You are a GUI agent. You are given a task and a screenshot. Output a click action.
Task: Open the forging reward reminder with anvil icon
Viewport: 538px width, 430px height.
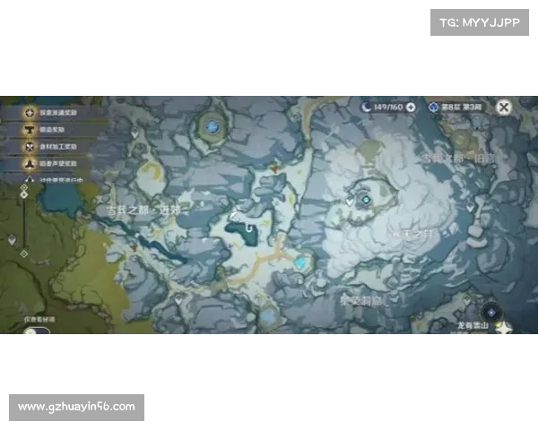coord(51,130)
